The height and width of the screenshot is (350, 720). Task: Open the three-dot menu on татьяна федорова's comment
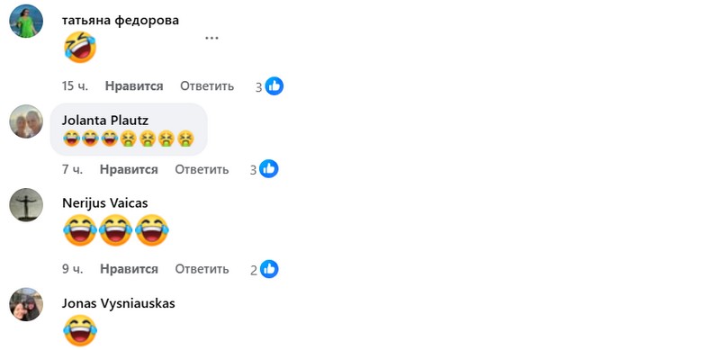211,38
